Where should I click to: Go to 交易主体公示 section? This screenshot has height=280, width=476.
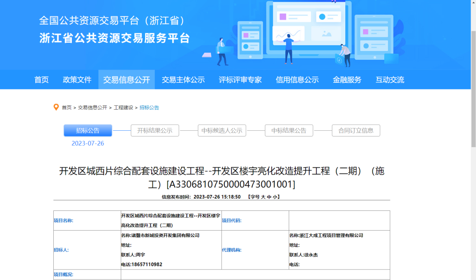click(x=183, y=80)
